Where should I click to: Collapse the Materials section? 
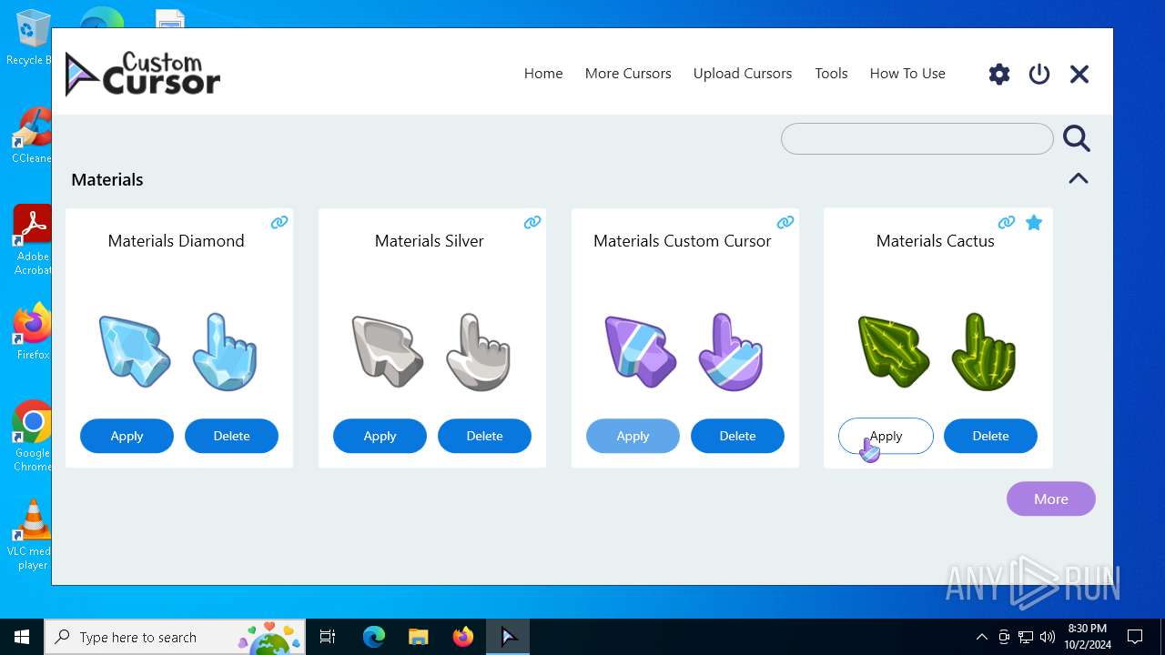coord(1079,179)
